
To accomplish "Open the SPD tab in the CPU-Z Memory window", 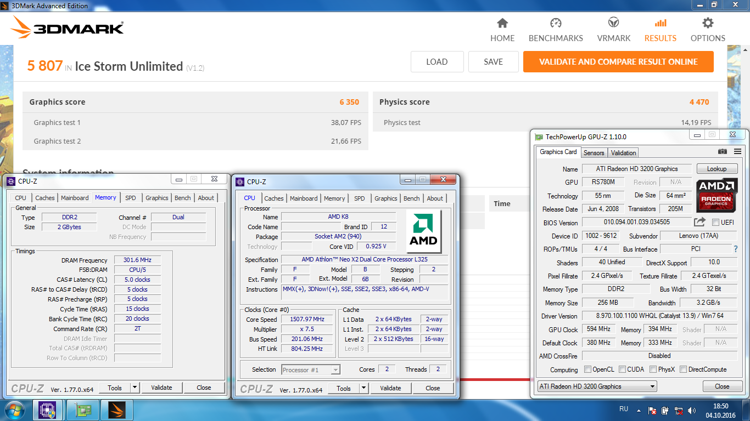I will pos(131,198).
